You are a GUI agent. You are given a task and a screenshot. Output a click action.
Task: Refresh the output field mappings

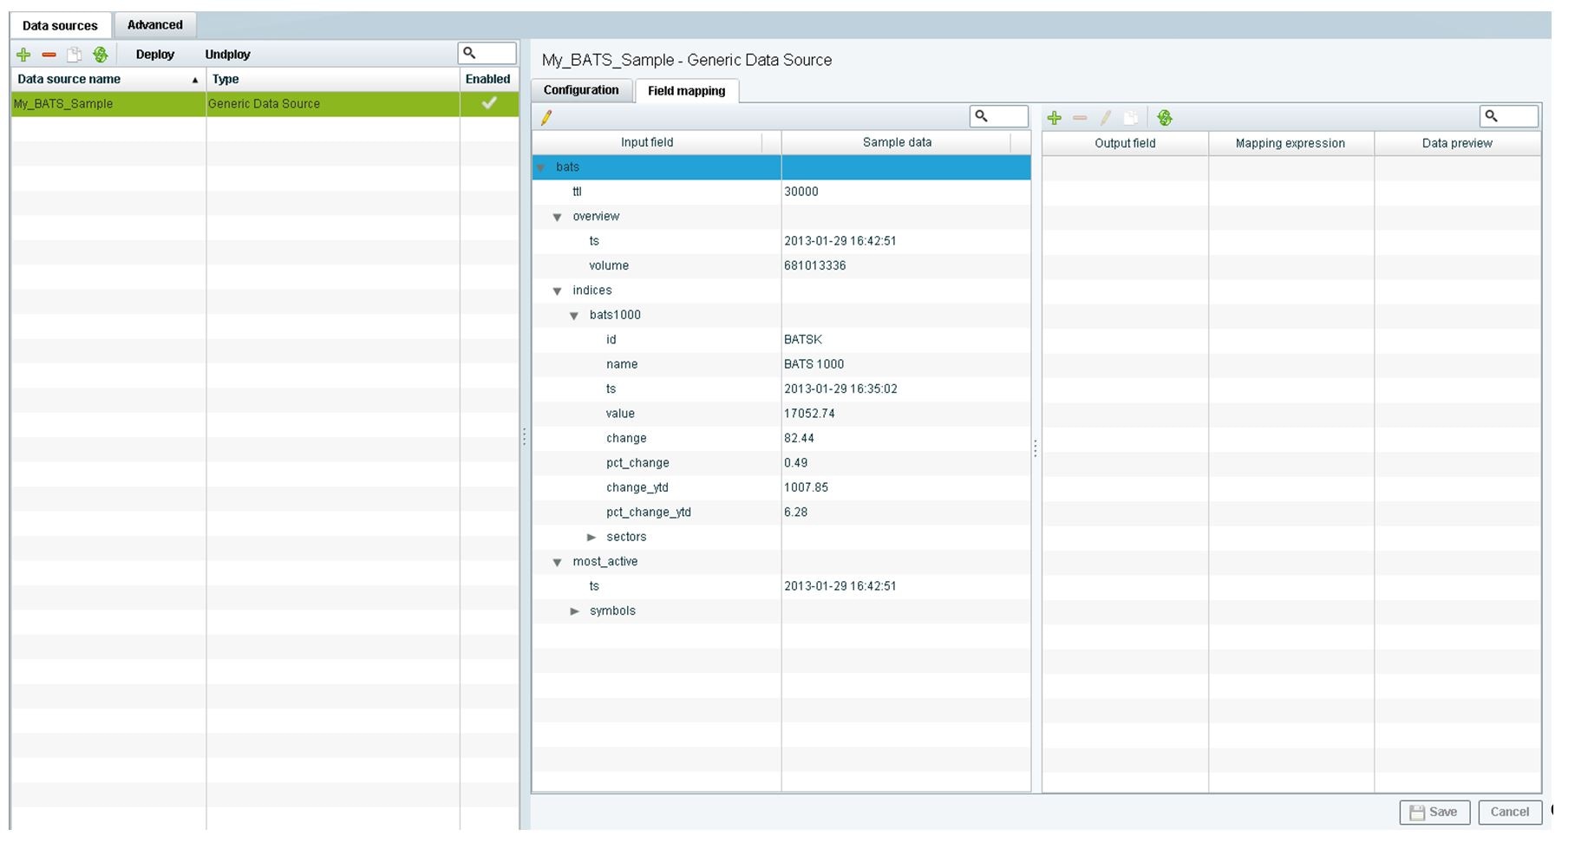pos(1165,118)
